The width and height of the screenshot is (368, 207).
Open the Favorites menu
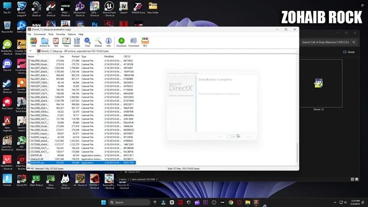click(x=60, y=34)
